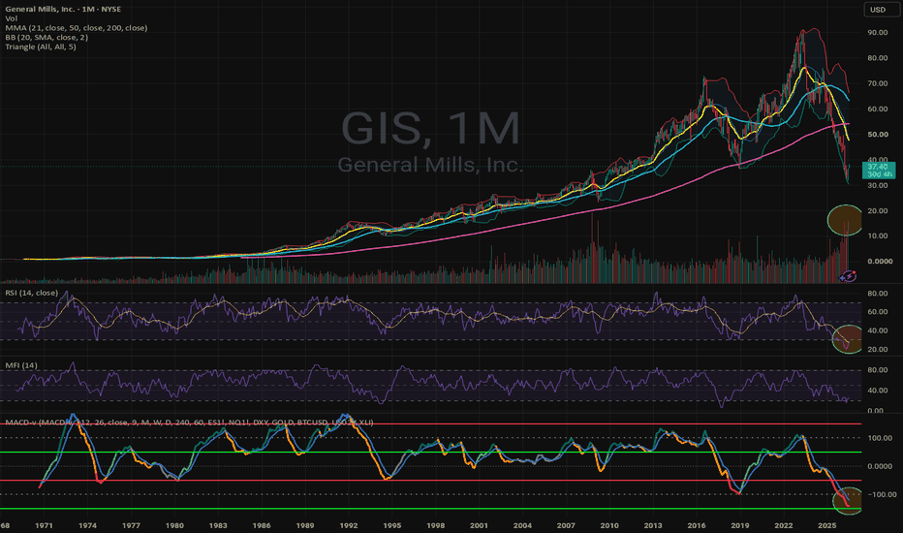The height and width of the screenshot is (533, 903).
Task: Click the 0.0000 label on main price axis
Action: (x=880, y=262)
